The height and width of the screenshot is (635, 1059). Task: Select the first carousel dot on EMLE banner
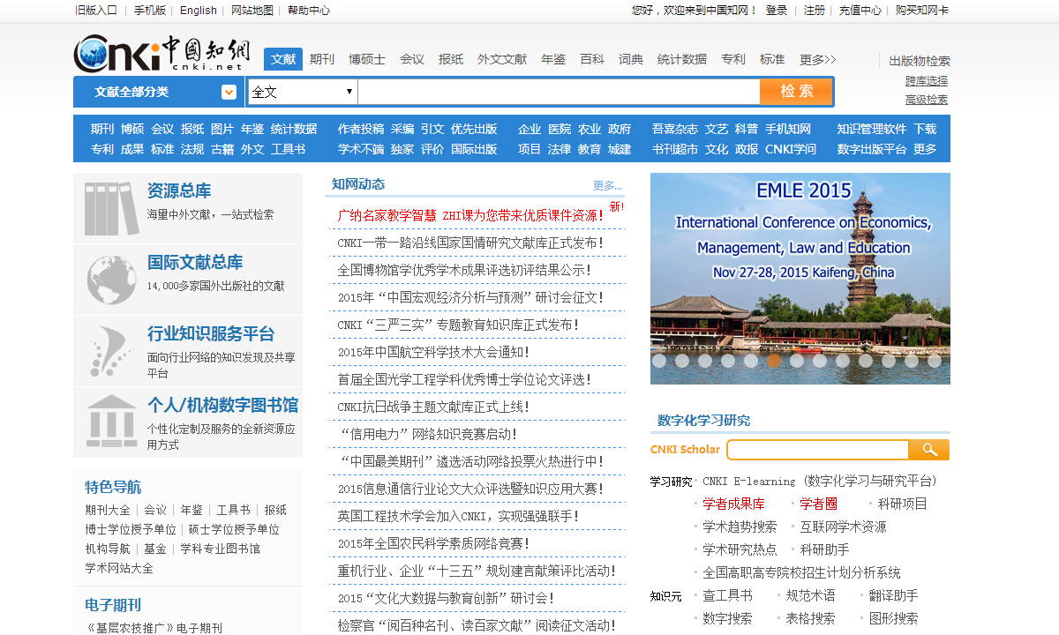(659, 360)
